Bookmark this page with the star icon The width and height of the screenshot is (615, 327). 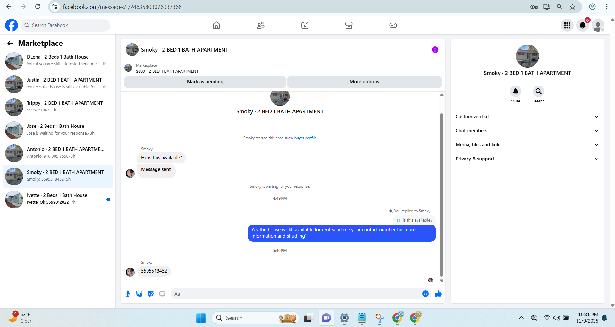click(x=573, y=7)
